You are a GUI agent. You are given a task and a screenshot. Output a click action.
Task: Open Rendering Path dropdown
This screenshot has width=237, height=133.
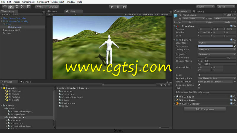pyautogui.click(x=217, y=78)
